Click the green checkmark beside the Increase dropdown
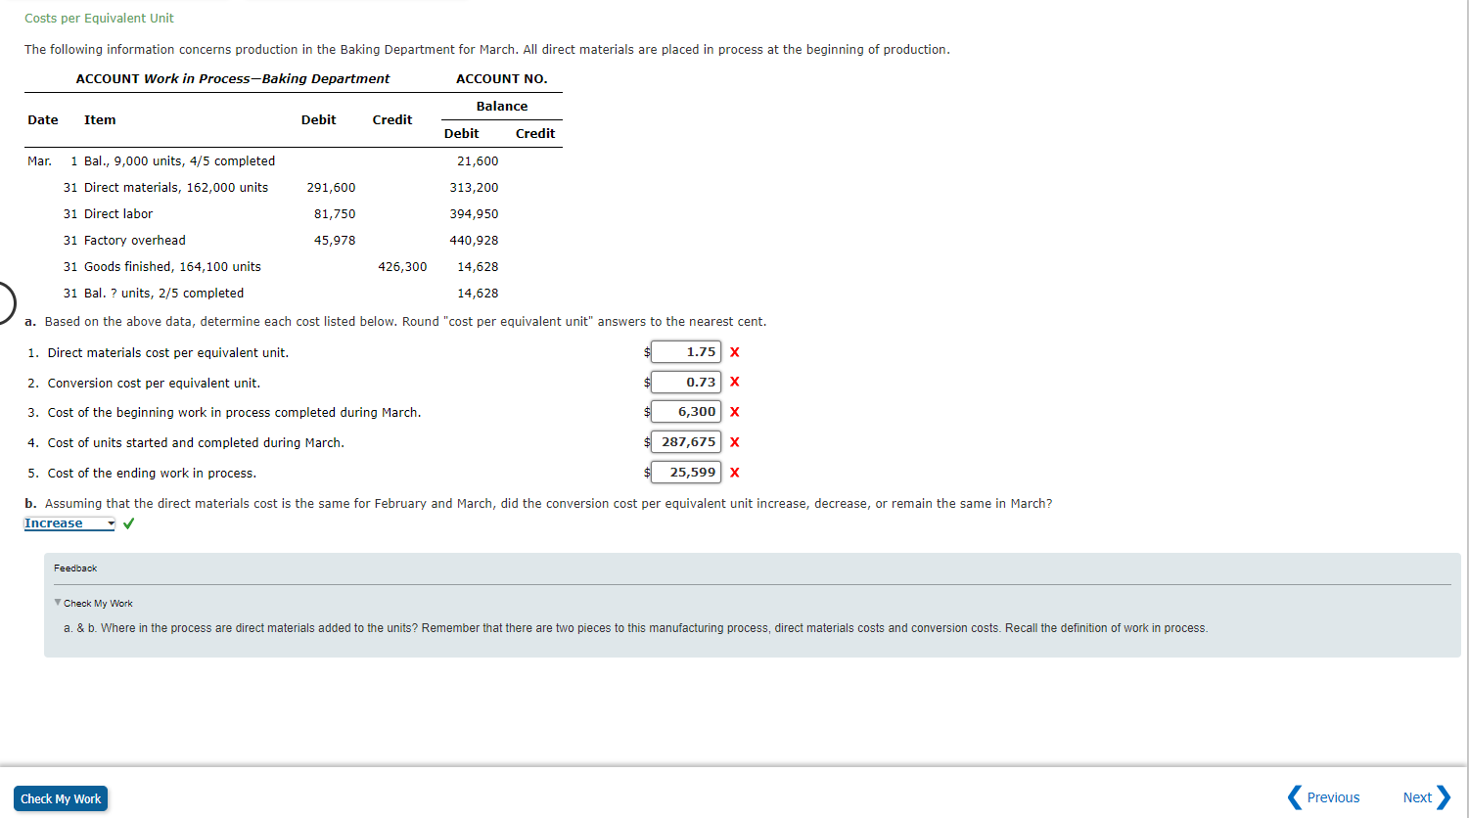The height and width of the screenshot is (818, 1469). [x=127, y=523]
